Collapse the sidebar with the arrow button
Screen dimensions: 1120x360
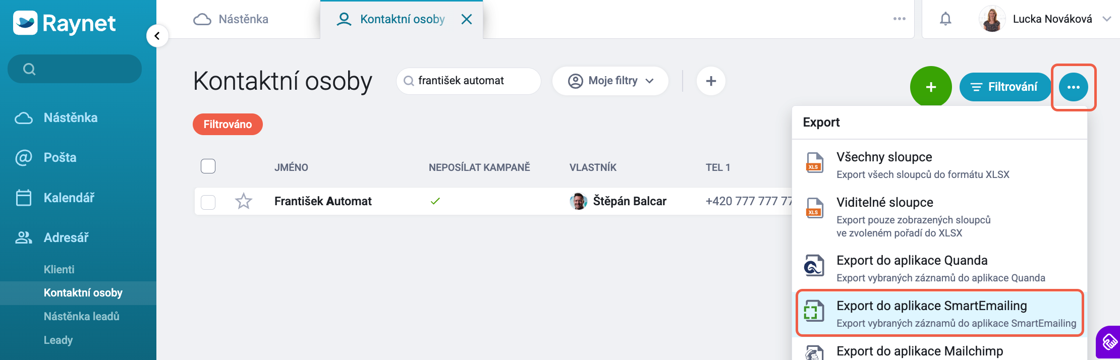pyautogui.click(x=157, y=36)
